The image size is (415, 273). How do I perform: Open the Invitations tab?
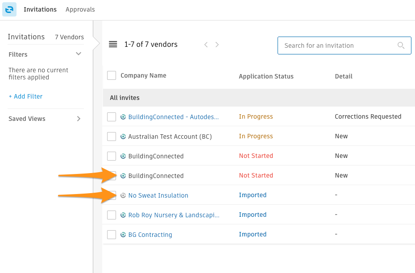coord(40,9)
